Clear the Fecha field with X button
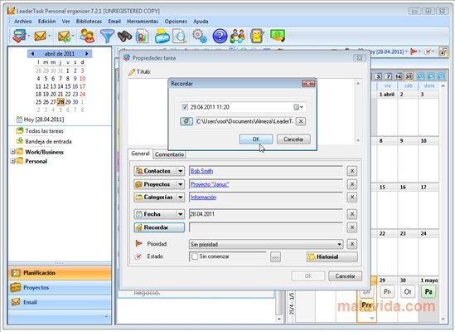Viewport: 455px width, 332px height. pyautogui.click(x=351, y=214)
